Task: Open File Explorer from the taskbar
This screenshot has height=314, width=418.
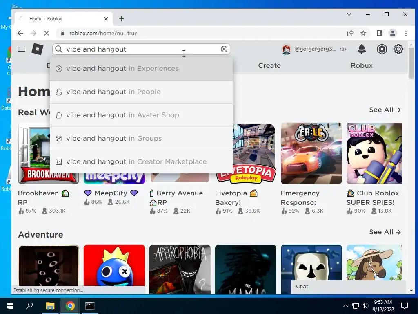Action: (50, 306)
